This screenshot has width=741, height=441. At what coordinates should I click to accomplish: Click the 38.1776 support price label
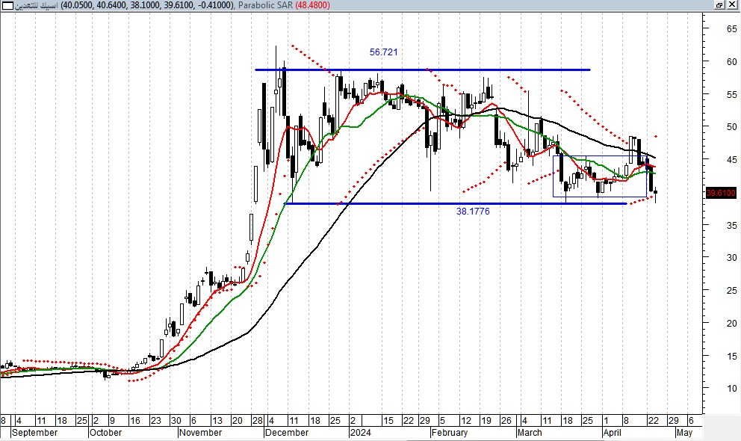tap(473, 212)
